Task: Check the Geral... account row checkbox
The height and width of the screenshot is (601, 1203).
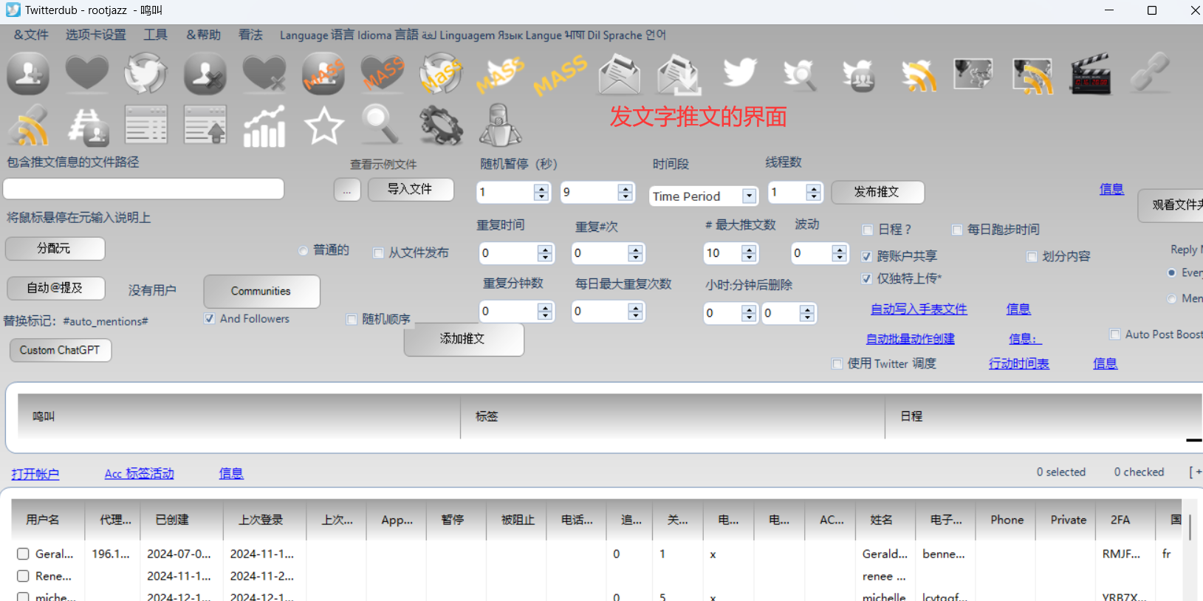Action: click(23, 554)
